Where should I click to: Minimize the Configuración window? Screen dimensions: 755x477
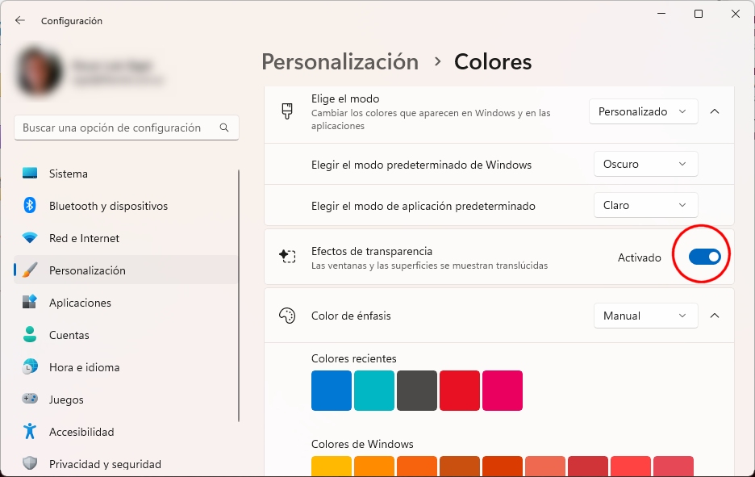pos(661,14)
